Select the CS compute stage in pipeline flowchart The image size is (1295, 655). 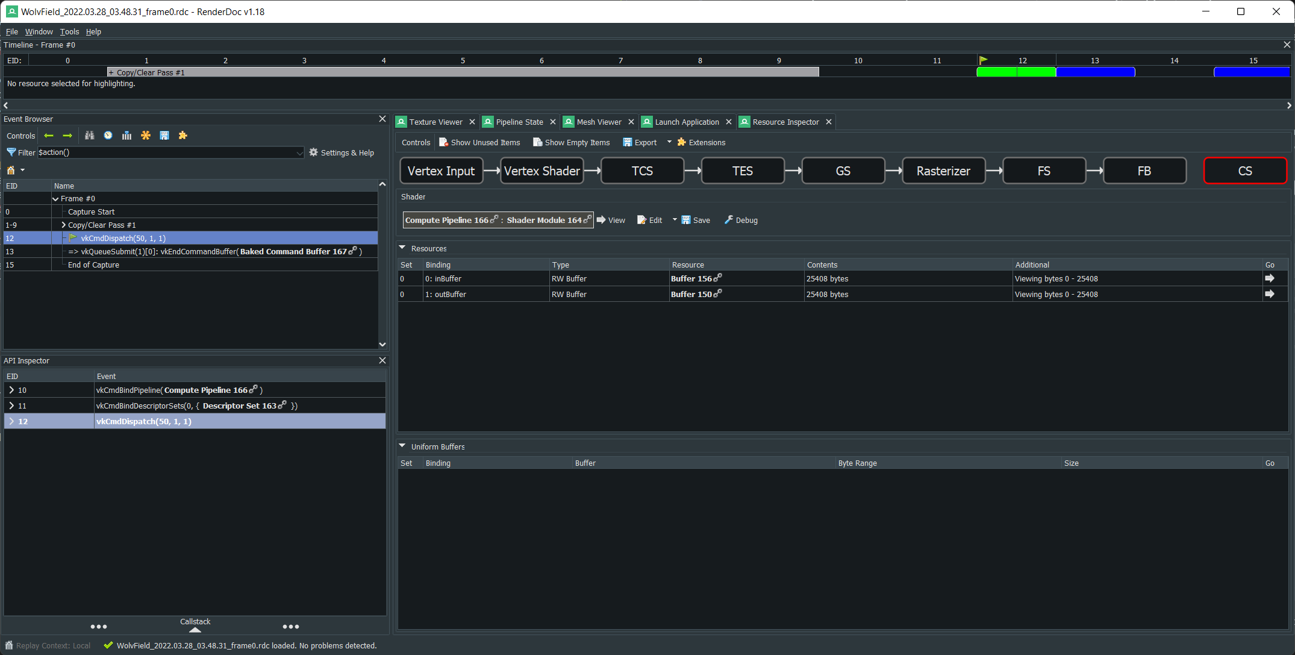(1244, 171)
